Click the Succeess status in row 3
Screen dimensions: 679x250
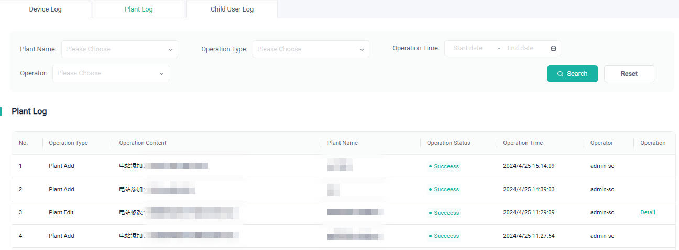pyautogui.click(x=444, y=213)
